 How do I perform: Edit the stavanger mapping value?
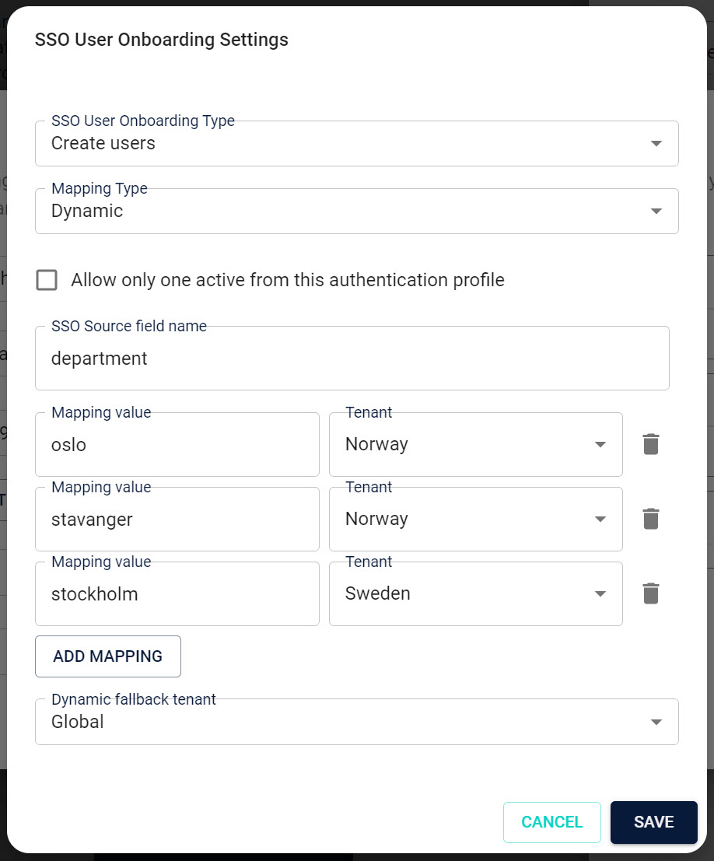coord(177,519)
